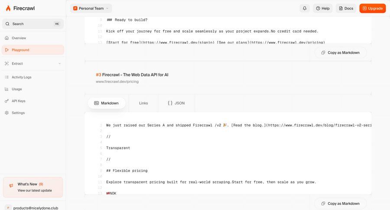Image resolution: width=390 pixels, height=210 pixels.
Task: Click the orange Upgrade button
Action: 372,8
